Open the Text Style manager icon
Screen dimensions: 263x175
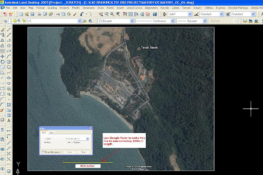pyautogui.click(x=164, y=14)
